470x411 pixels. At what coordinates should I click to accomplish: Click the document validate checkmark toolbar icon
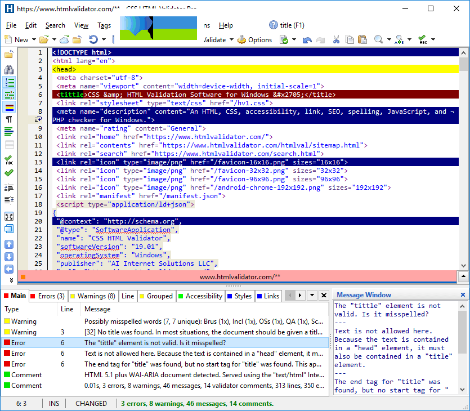284,39
